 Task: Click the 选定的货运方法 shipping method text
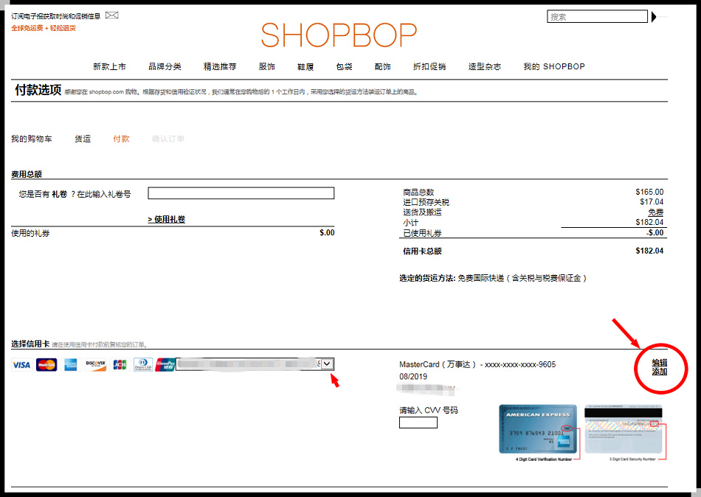493,279
